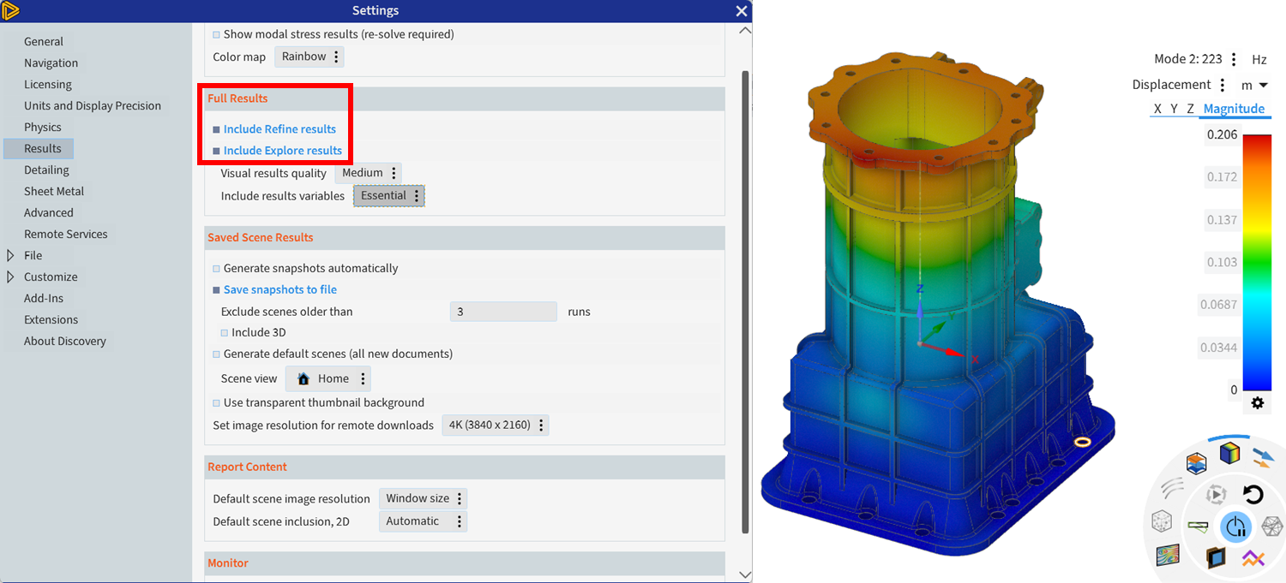Click the flow field thumbnail icon
The height and width of the screenshot is (583, 1286).
pyautogui.click(x=1168, y=555)
